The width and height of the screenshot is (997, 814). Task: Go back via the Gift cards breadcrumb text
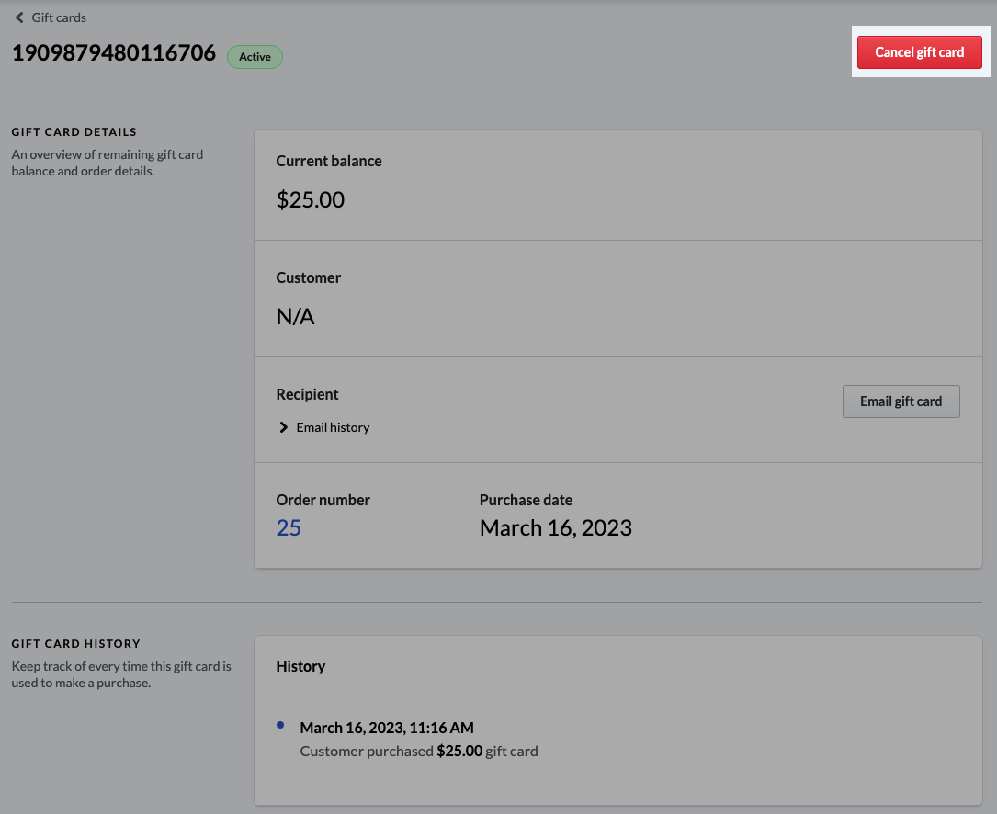coord(59,17)
